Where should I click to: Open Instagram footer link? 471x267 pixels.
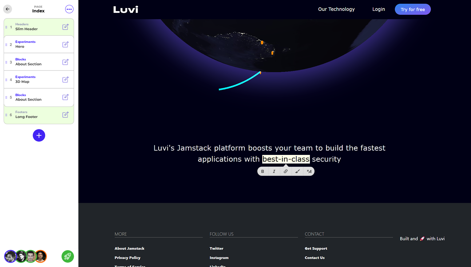click(x=219, y=258)
